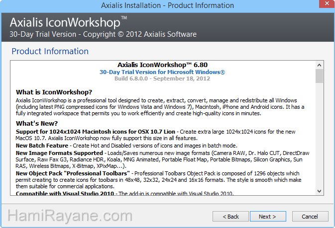Click 'Compatible with Visual Studio 2010' text
This screenshot has height=228, width=335.
[65, 193]
